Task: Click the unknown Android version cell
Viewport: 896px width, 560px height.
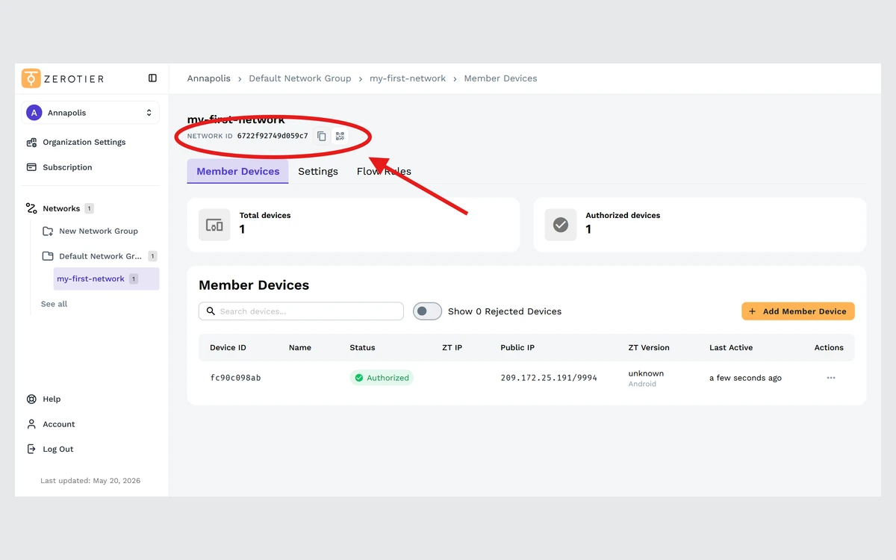Action: tap(646, 378)
